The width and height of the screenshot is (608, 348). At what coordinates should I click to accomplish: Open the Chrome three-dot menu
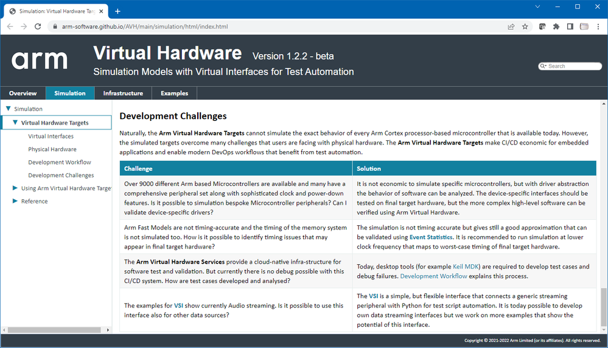[598, 26]
